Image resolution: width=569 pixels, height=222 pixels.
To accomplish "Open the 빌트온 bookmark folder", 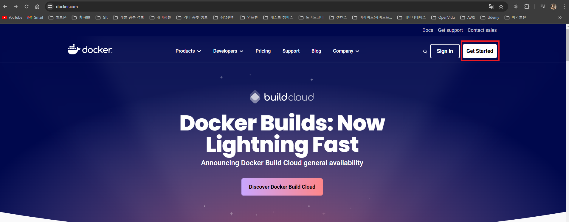I will (x=58, y=18).
